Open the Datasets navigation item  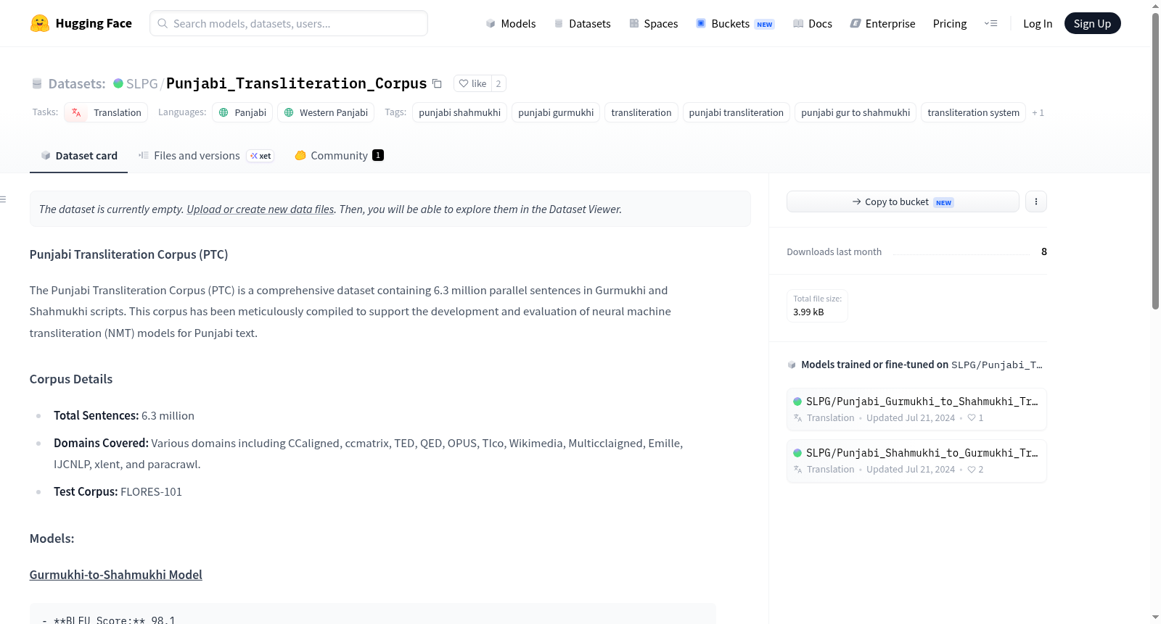coord(583,23)
